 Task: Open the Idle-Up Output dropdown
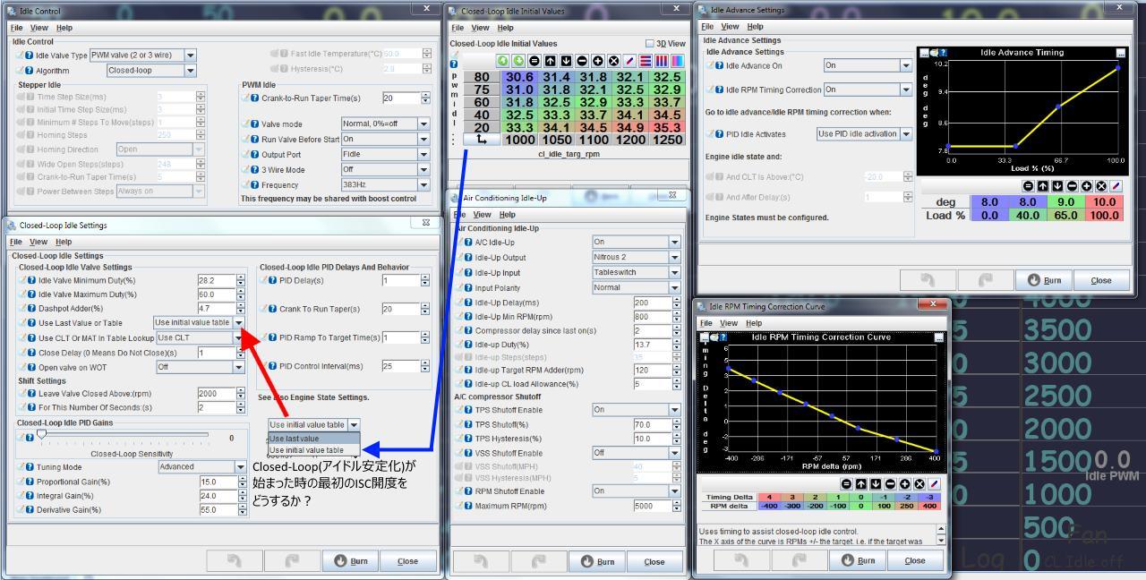coord(675,257)
